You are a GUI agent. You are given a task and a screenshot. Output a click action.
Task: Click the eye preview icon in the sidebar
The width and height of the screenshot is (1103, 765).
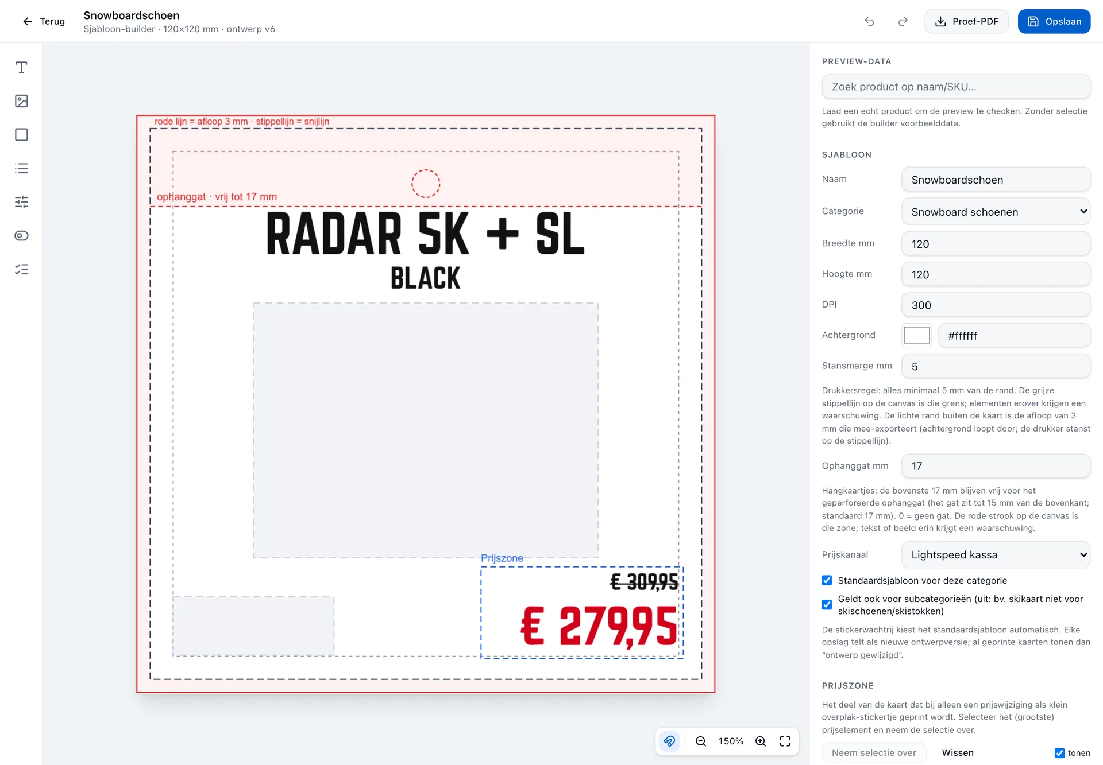(21, 236)
